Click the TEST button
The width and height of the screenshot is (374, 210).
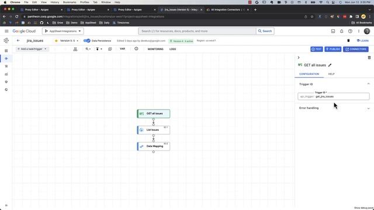pos(317,49)
